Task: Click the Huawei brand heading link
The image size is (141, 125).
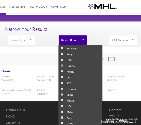Action: coord(6,71)
